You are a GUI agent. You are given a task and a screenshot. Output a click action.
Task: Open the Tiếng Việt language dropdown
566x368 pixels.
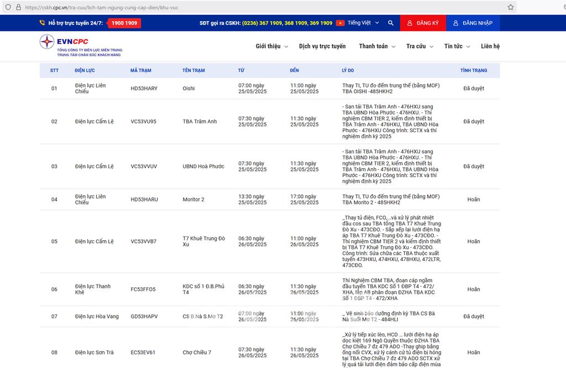point(363,23)
